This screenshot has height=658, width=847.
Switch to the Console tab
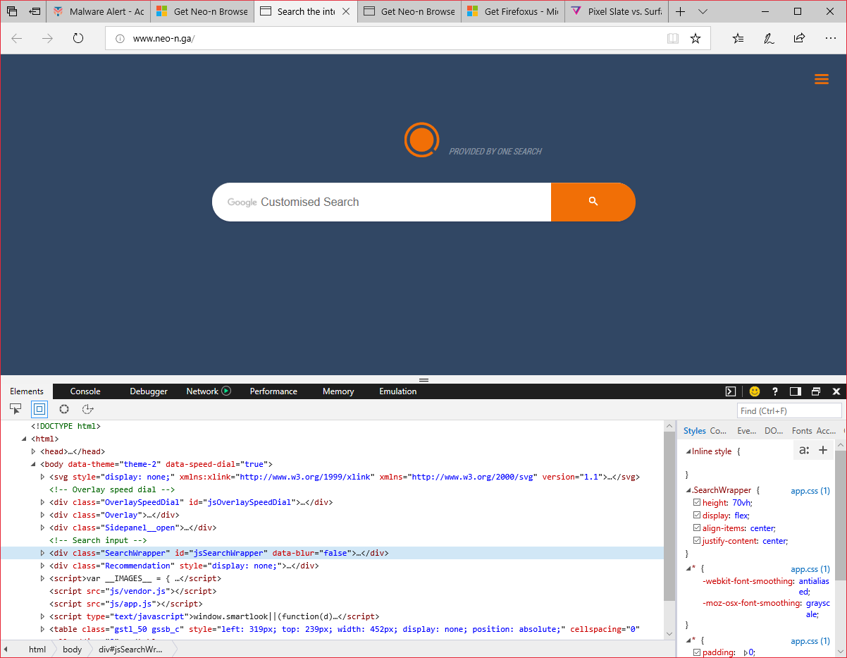coord(85,391)
